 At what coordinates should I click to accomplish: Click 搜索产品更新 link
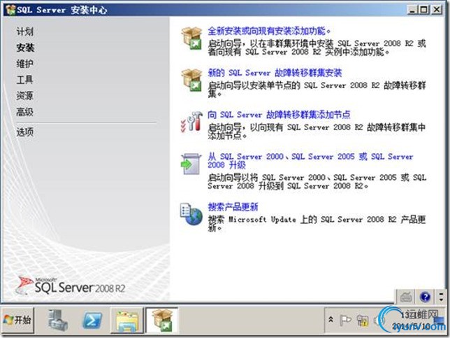pos(233,206)
